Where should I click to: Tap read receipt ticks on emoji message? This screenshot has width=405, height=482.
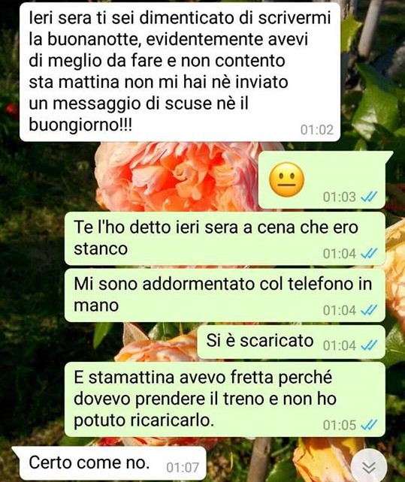tap(369, 197)
